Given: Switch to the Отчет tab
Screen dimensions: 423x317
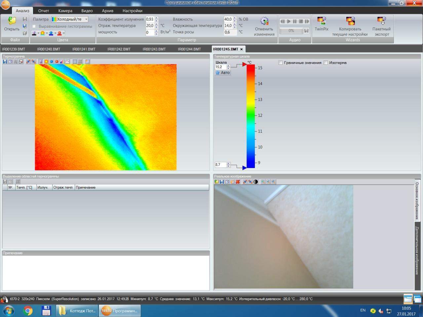Looking at the screenshot, I should click(43, 11).
